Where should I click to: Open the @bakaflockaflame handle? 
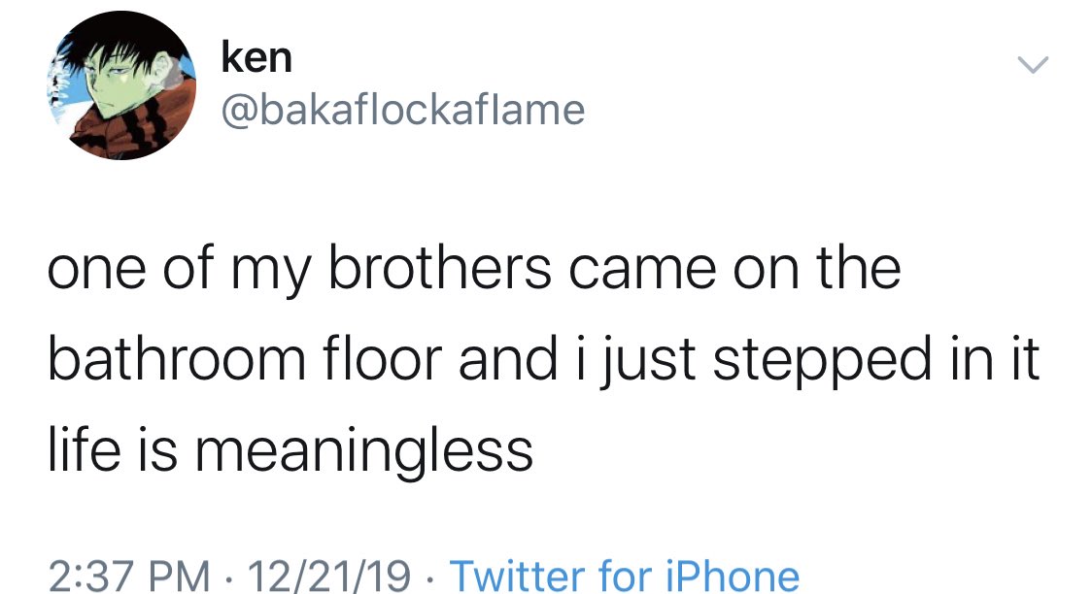(x=402, y=110)
